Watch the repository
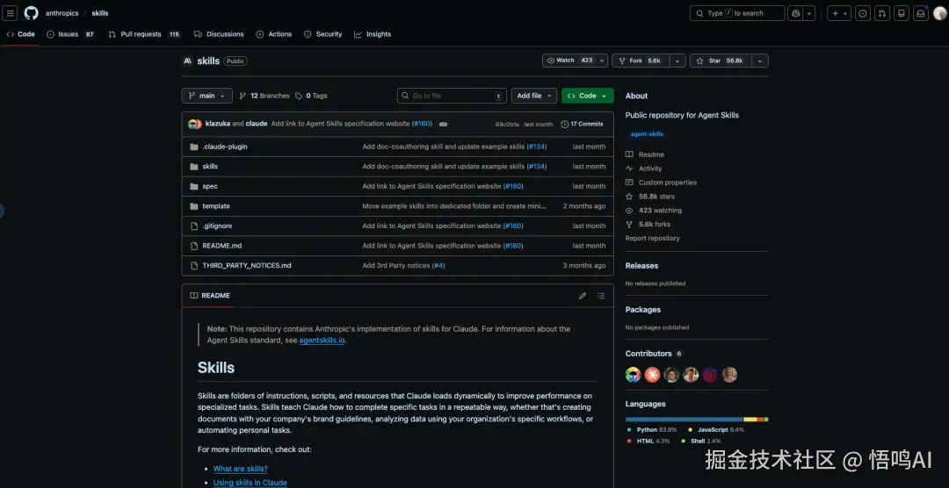This screenshot has height=488, width=949. click(x=569, y=61)
